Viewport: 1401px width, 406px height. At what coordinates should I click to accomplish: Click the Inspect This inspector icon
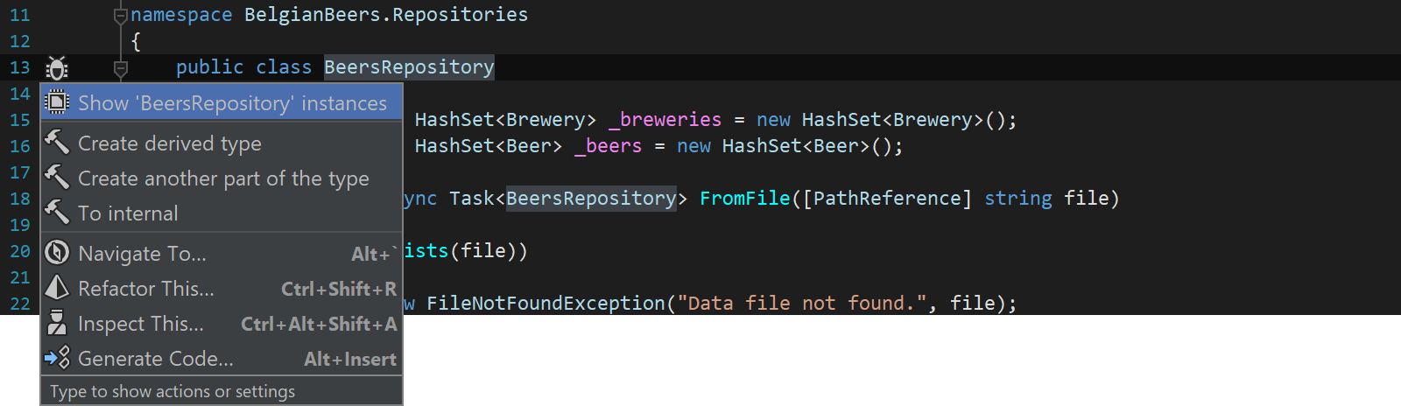(x=57, y=323)
